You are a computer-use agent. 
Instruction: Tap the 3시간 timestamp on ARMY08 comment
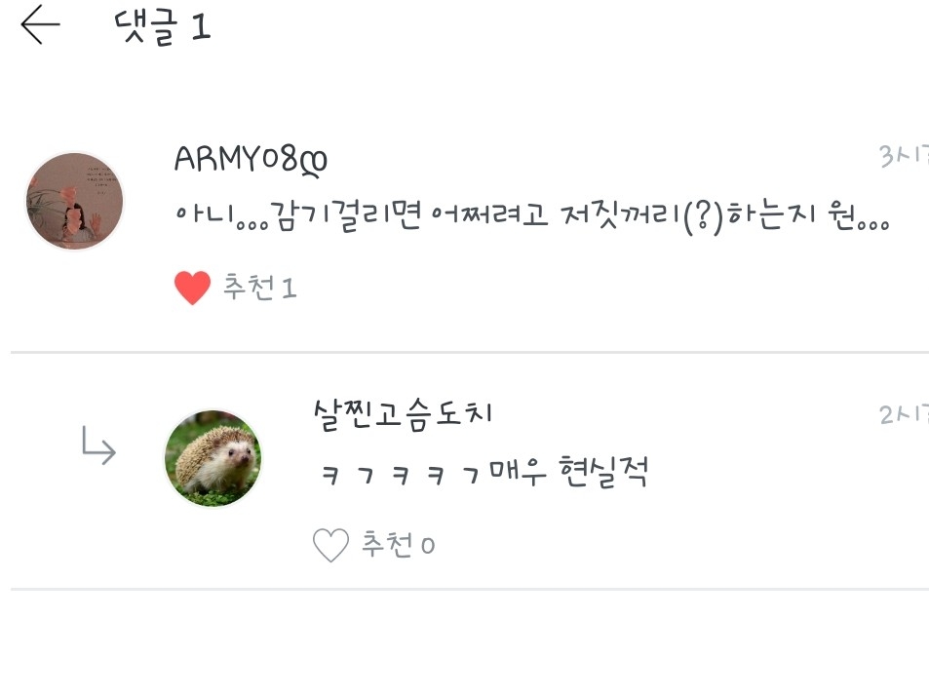(904, 156)
